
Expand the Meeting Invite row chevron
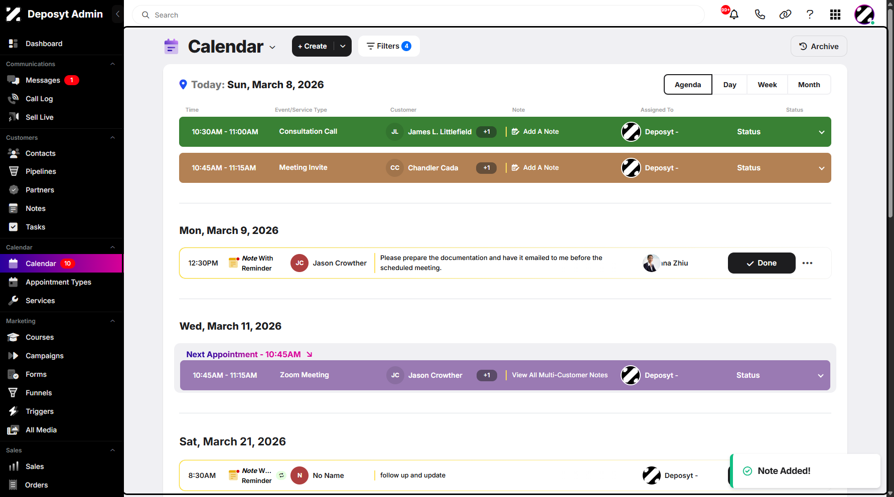pyautogui.click(x=821, y=168)
